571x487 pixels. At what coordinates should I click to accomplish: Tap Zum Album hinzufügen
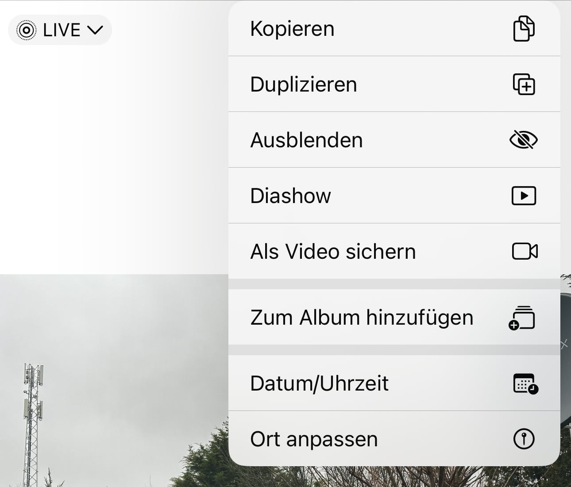(362, 318)
